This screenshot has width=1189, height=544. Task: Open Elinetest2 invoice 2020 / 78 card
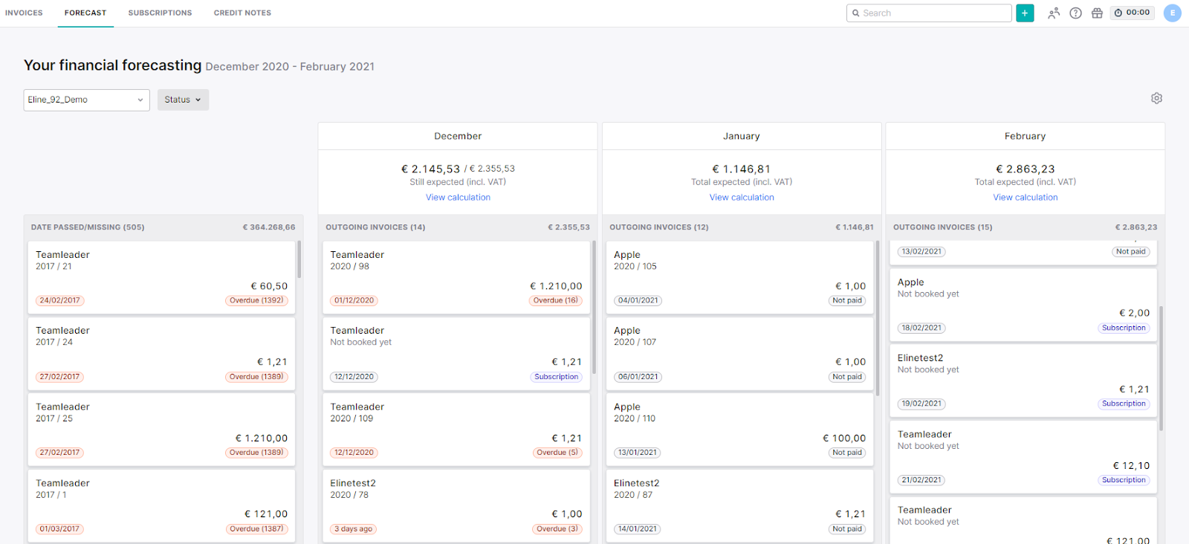coord(456,506)
